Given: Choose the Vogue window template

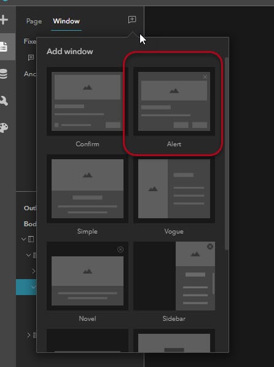Looking at the screenshot, I should pos(174,189).
